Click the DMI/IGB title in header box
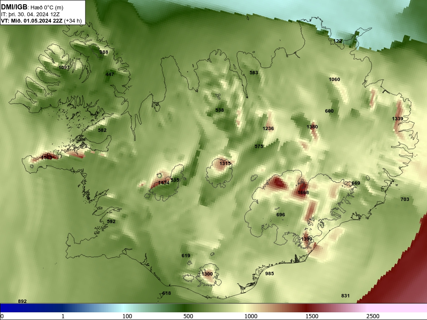427x320 pixels. coord(14,7)
